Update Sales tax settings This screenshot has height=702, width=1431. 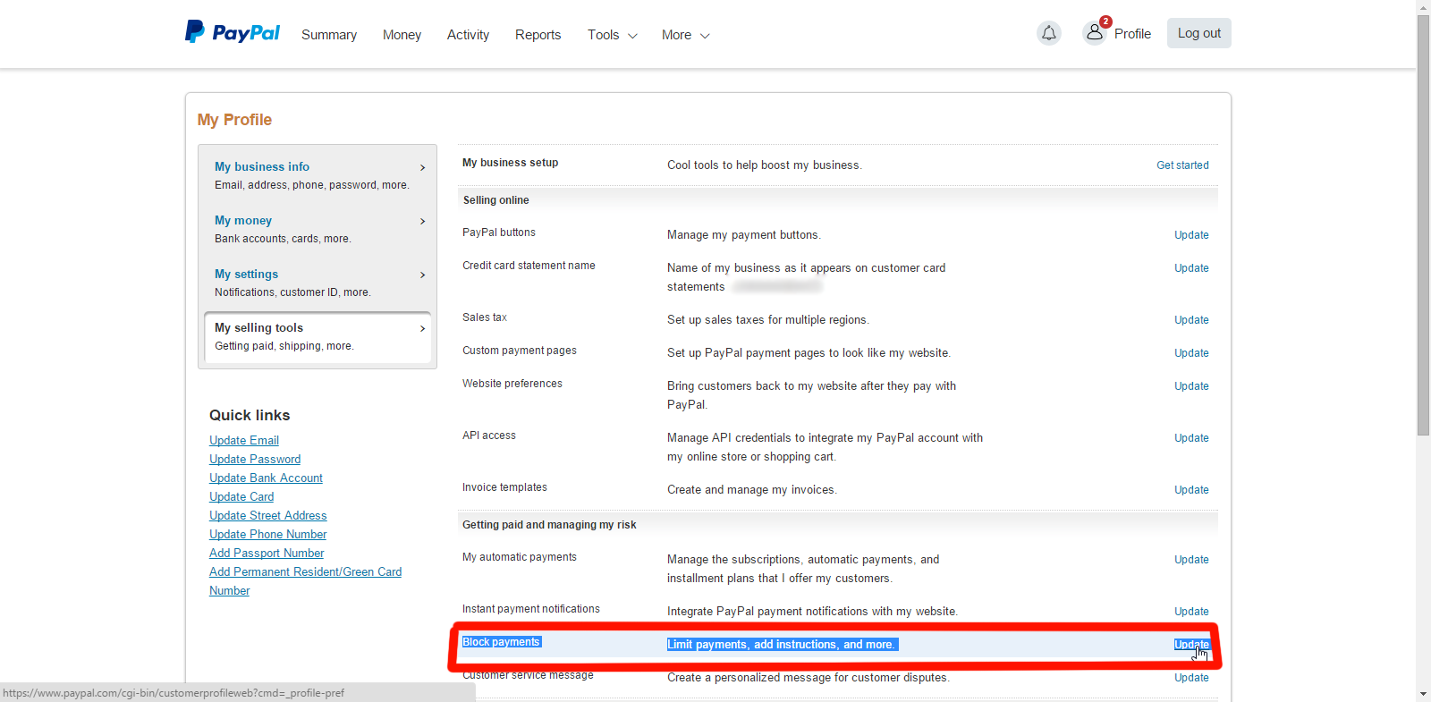[x=1191, y=320]
